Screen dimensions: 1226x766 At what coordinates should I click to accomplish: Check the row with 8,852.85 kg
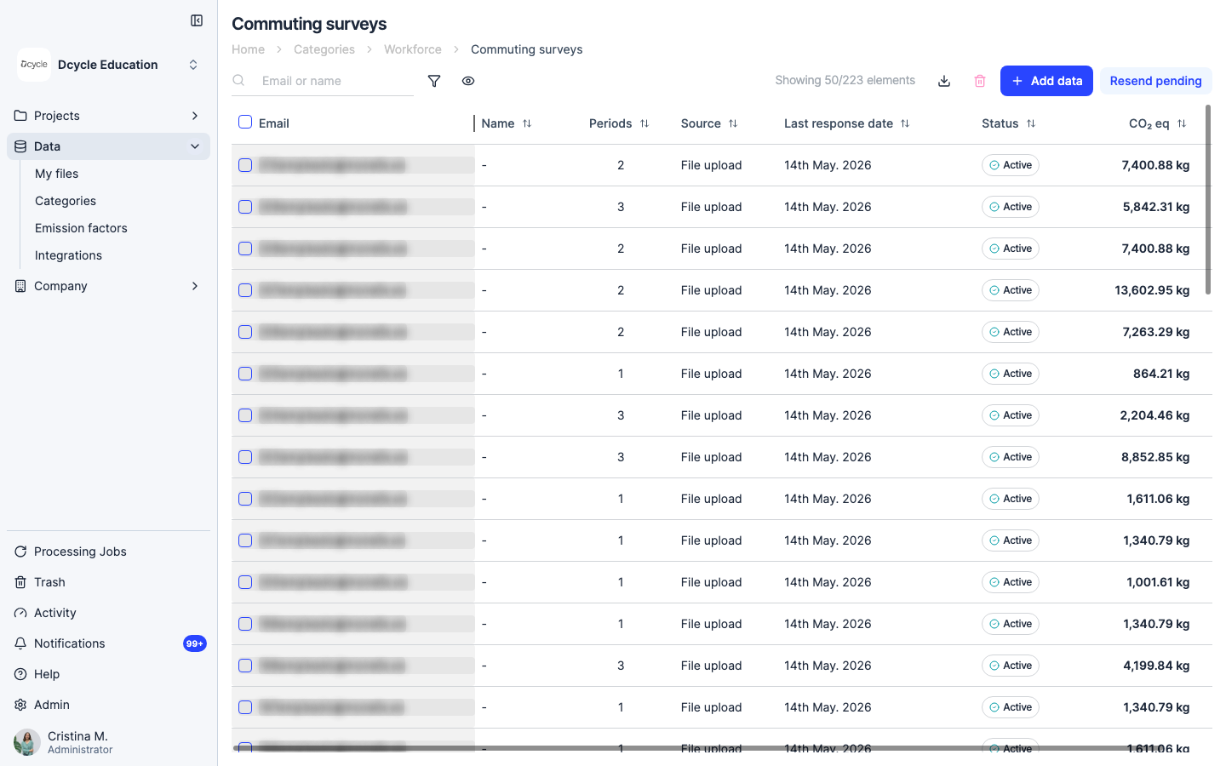(245, 457)
